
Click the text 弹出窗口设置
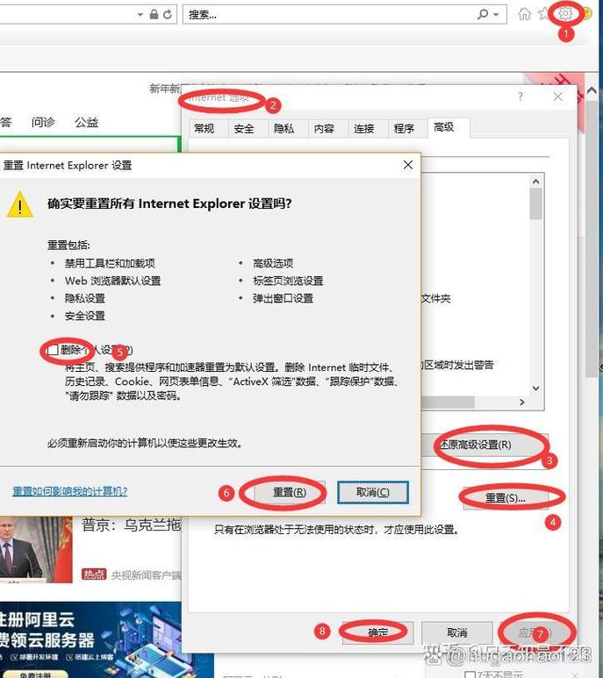(283, 298)
